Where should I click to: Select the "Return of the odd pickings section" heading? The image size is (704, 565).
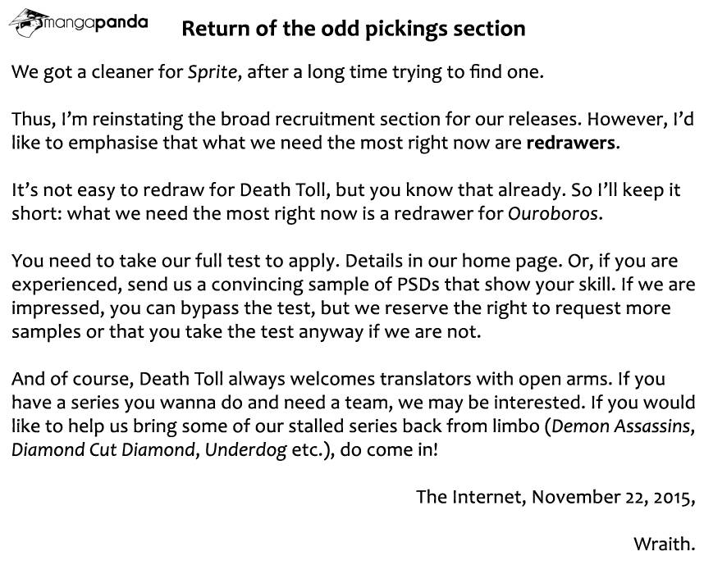(354, 28)
